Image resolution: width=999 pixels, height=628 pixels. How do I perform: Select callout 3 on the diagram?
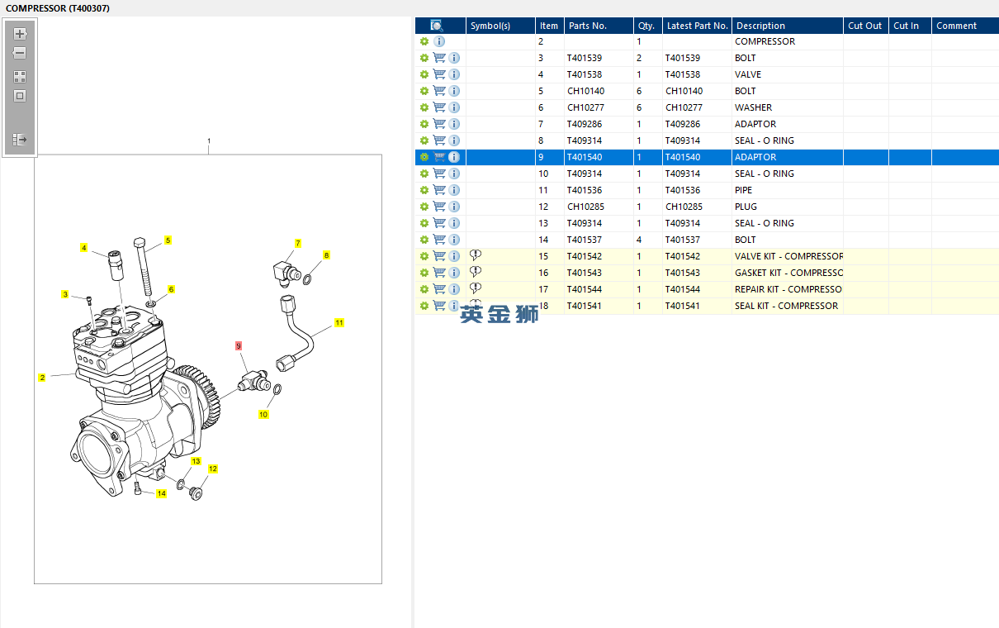coord(65,295)
